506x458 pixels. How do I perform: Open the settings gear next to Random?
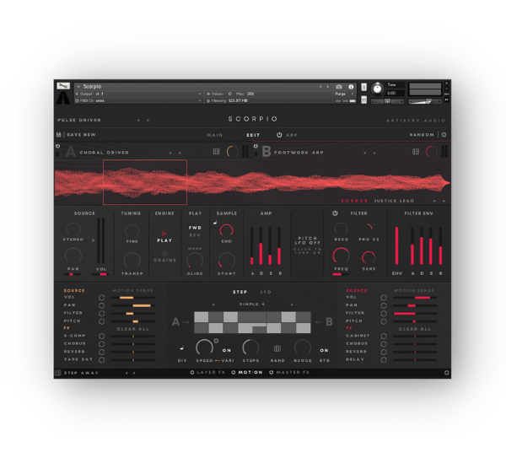click(x=444, y=134)
